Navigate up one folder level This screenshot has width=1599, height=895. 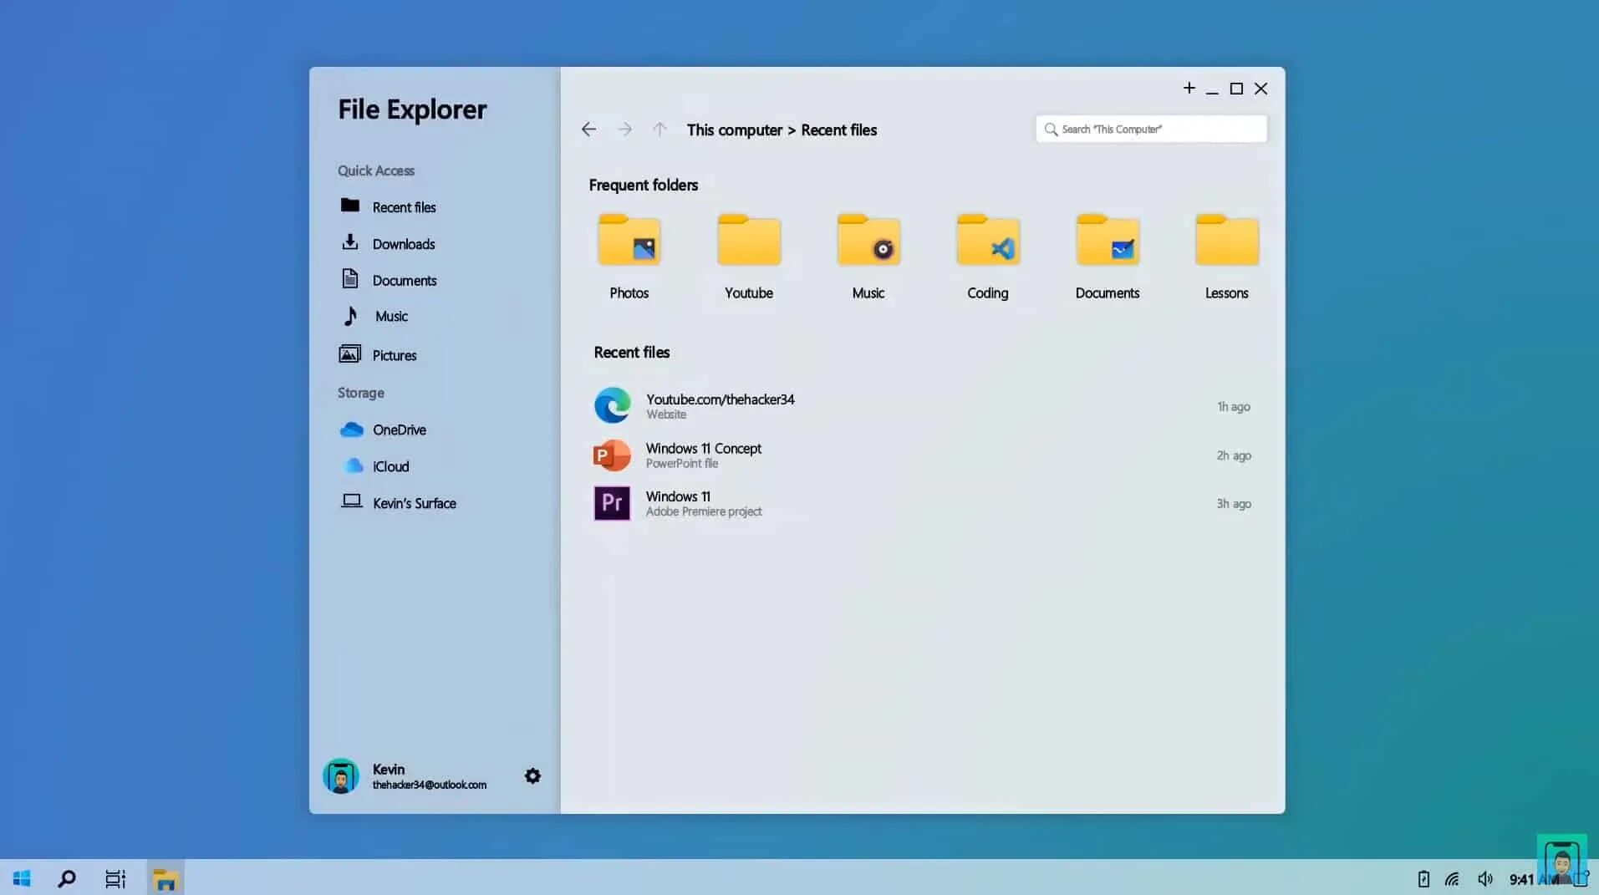coord(659,129)
